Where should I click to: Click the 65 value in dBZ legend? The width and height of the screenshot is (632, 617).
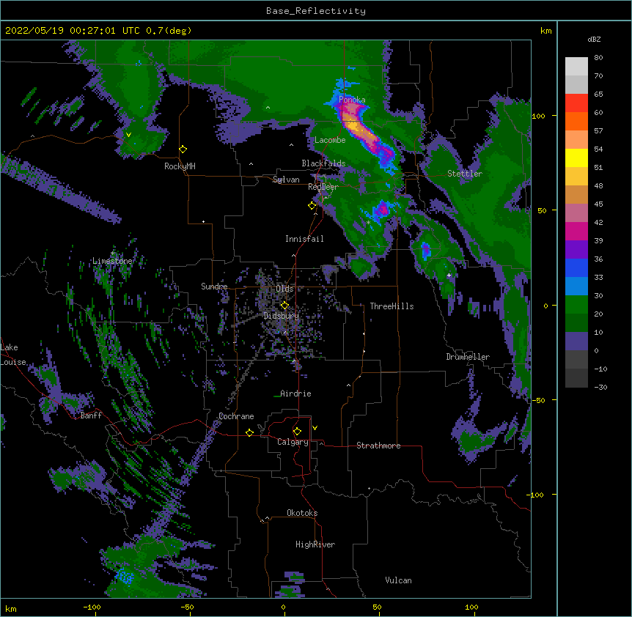point(598,95)
